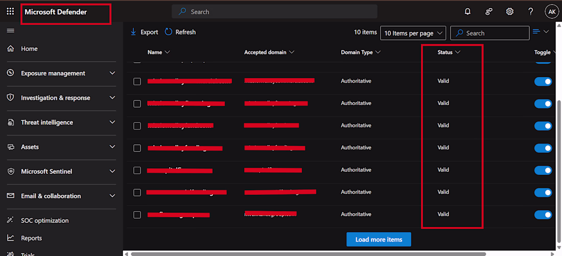Expand Email & collaboration section

pos(61,196)
